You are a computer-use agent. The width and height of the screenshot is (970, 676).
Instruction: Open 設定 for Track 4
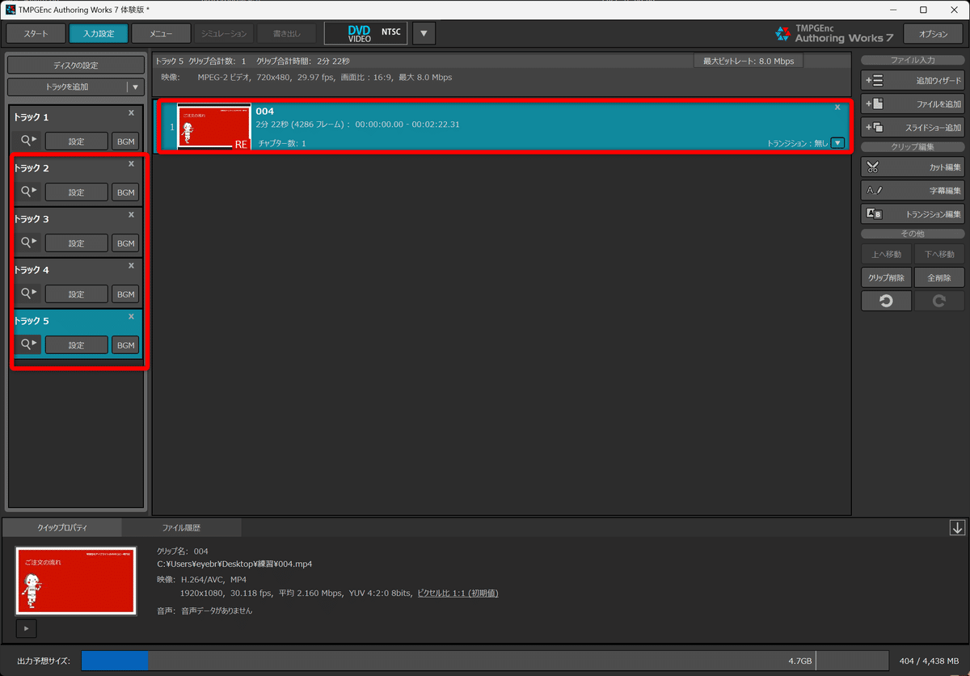[76, 294]
